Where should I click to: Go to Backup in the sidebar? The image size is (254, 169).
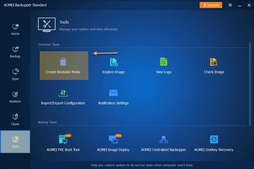tap(15, 52)
